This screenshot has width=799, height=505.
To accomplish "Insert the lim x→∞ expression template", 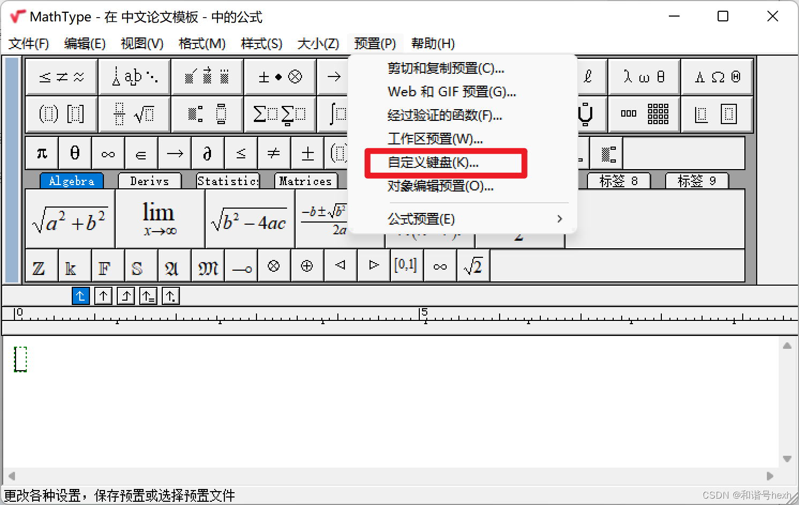I will [159, 218].
